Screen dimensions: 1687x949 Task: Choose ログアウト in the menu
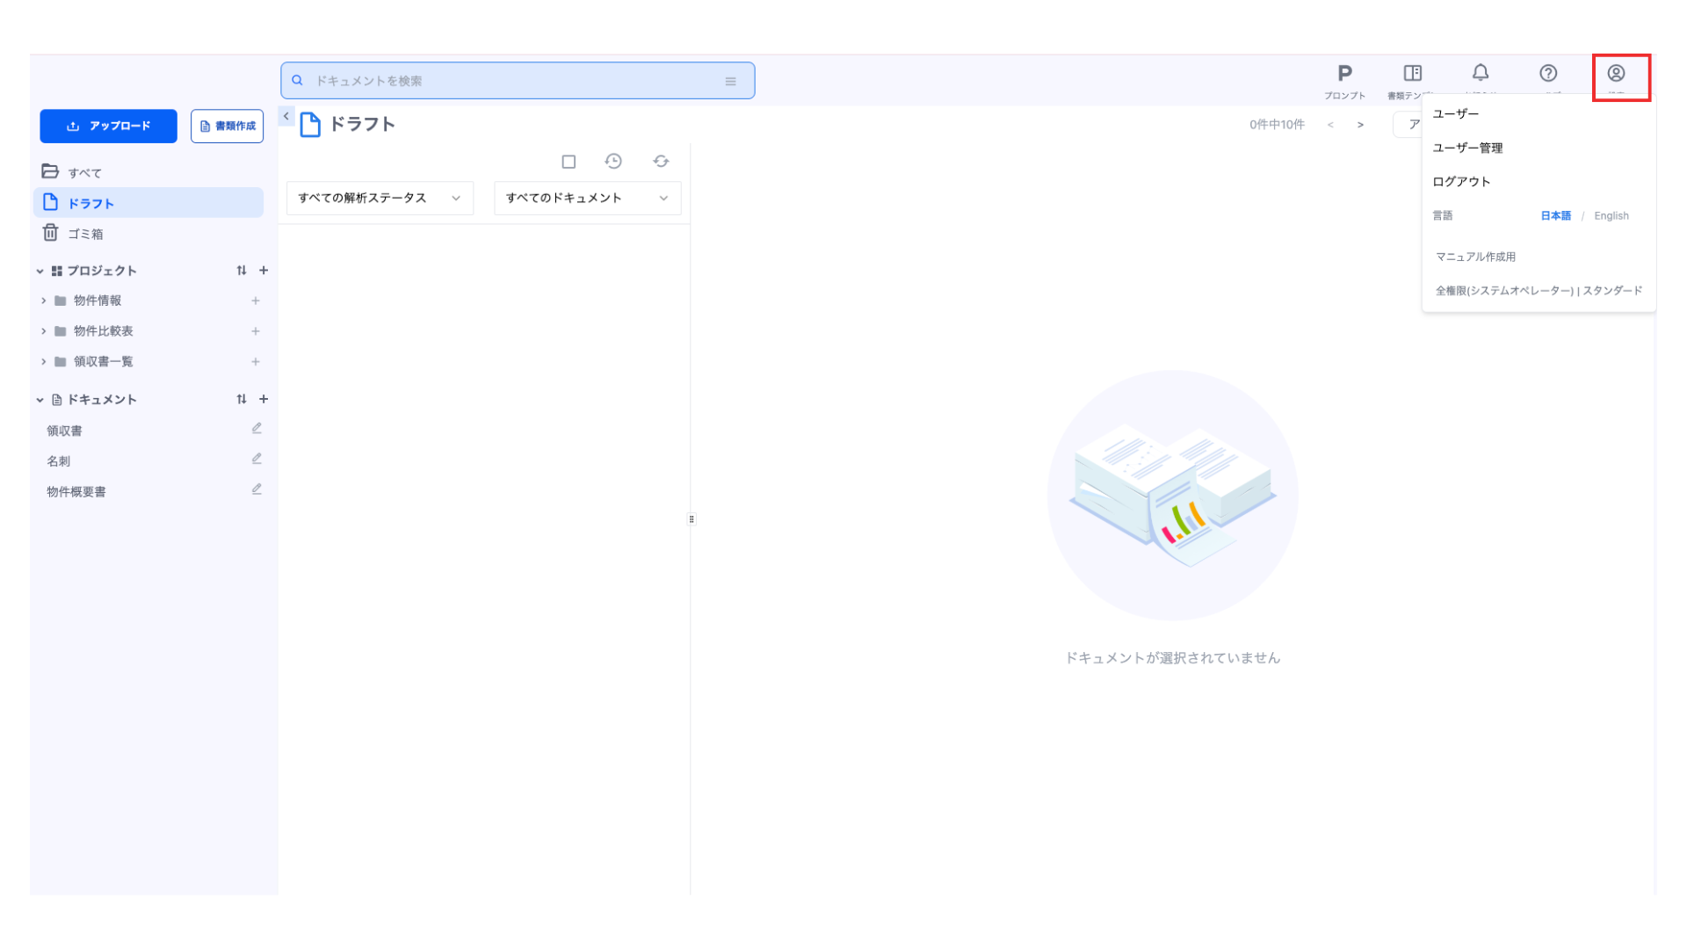pyautogui.click(x=1461, y=182)
